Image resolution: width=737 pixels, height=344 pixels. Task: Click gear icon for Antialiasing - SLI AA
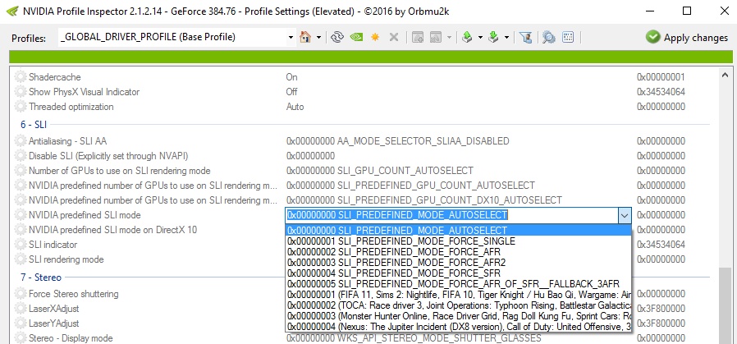21,141
